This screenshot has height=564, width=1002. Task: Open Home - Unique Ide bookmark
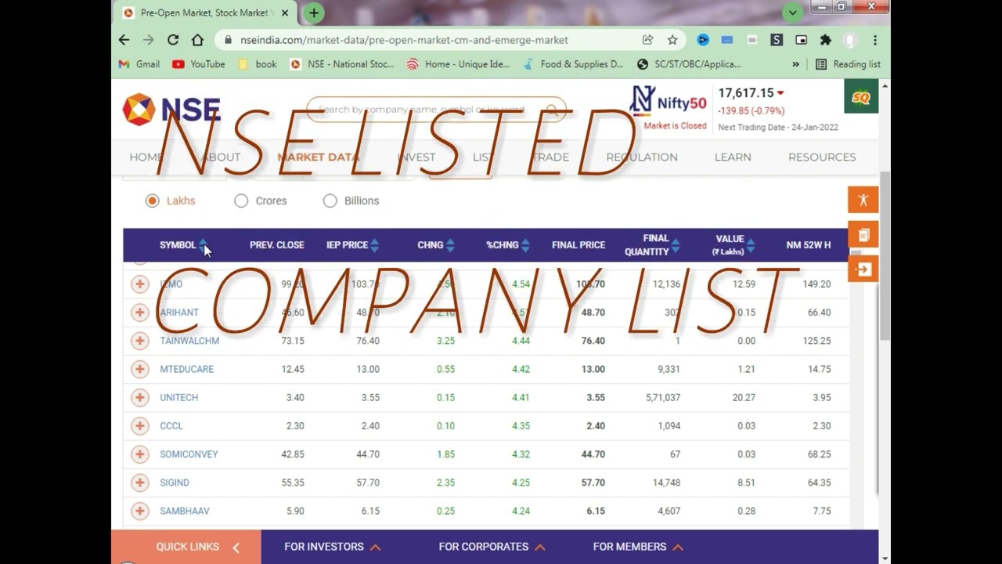[x=458, y=64]
